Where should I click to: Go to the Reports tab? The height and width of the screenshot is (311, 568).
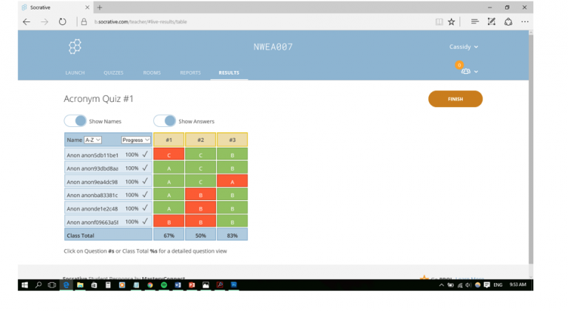[190, 73]
